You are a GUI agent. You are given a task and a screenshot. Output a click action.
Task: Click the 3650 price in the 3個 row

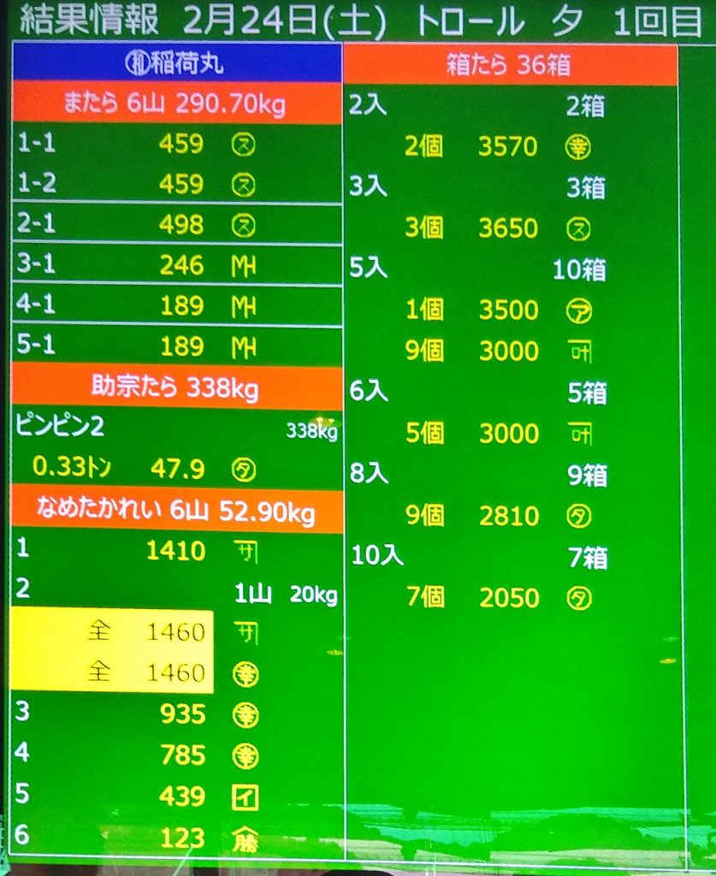pyautogui.click(x=507, y=229)
